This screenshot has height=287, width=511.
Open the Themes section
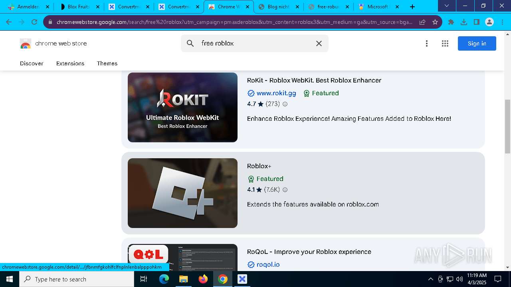[x=107, y=63]
